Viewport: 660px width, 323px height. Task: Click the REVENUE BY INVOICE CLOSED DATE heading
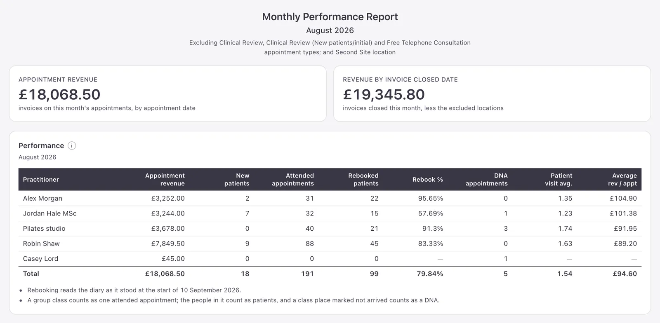400,80
